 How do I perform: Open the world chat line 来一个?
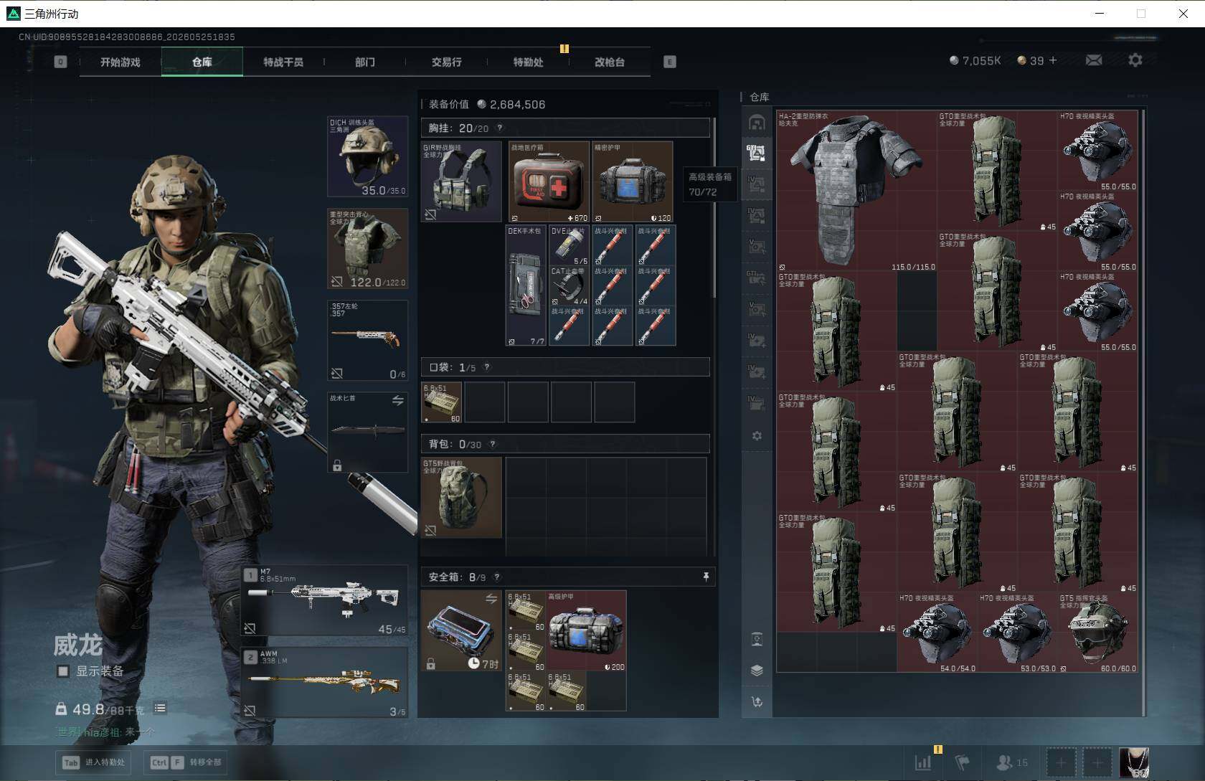click(x=105, y=732)
